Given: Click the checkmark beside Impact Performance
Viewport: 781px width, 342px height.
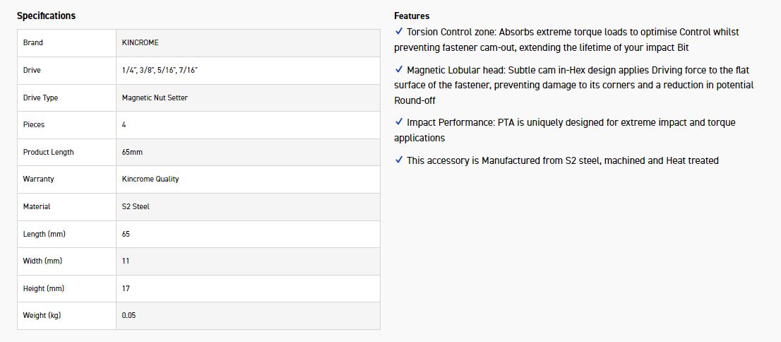Looking at the screenshot, I should pyautogui.click(x=399, y=122).
